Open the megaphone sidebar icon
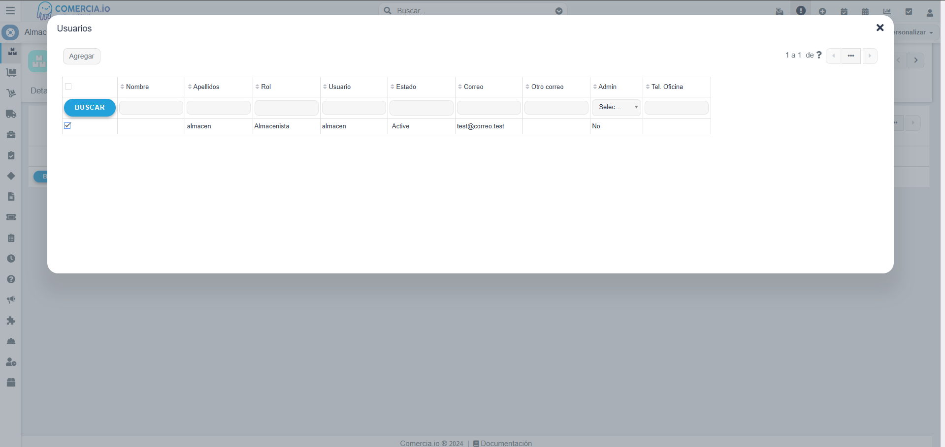Viewport: 945px width, 447px height. 11,299
